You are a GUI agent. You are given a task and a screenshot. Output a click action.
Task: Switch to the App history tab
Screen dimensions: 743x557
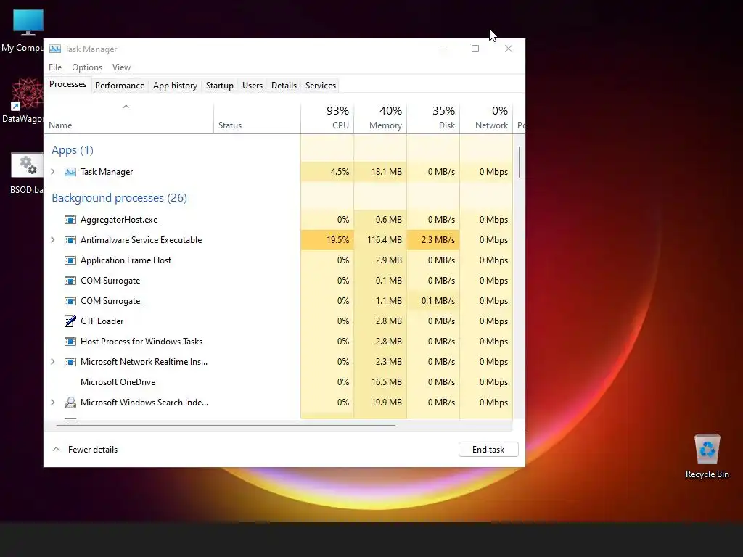tap(175, 86)
